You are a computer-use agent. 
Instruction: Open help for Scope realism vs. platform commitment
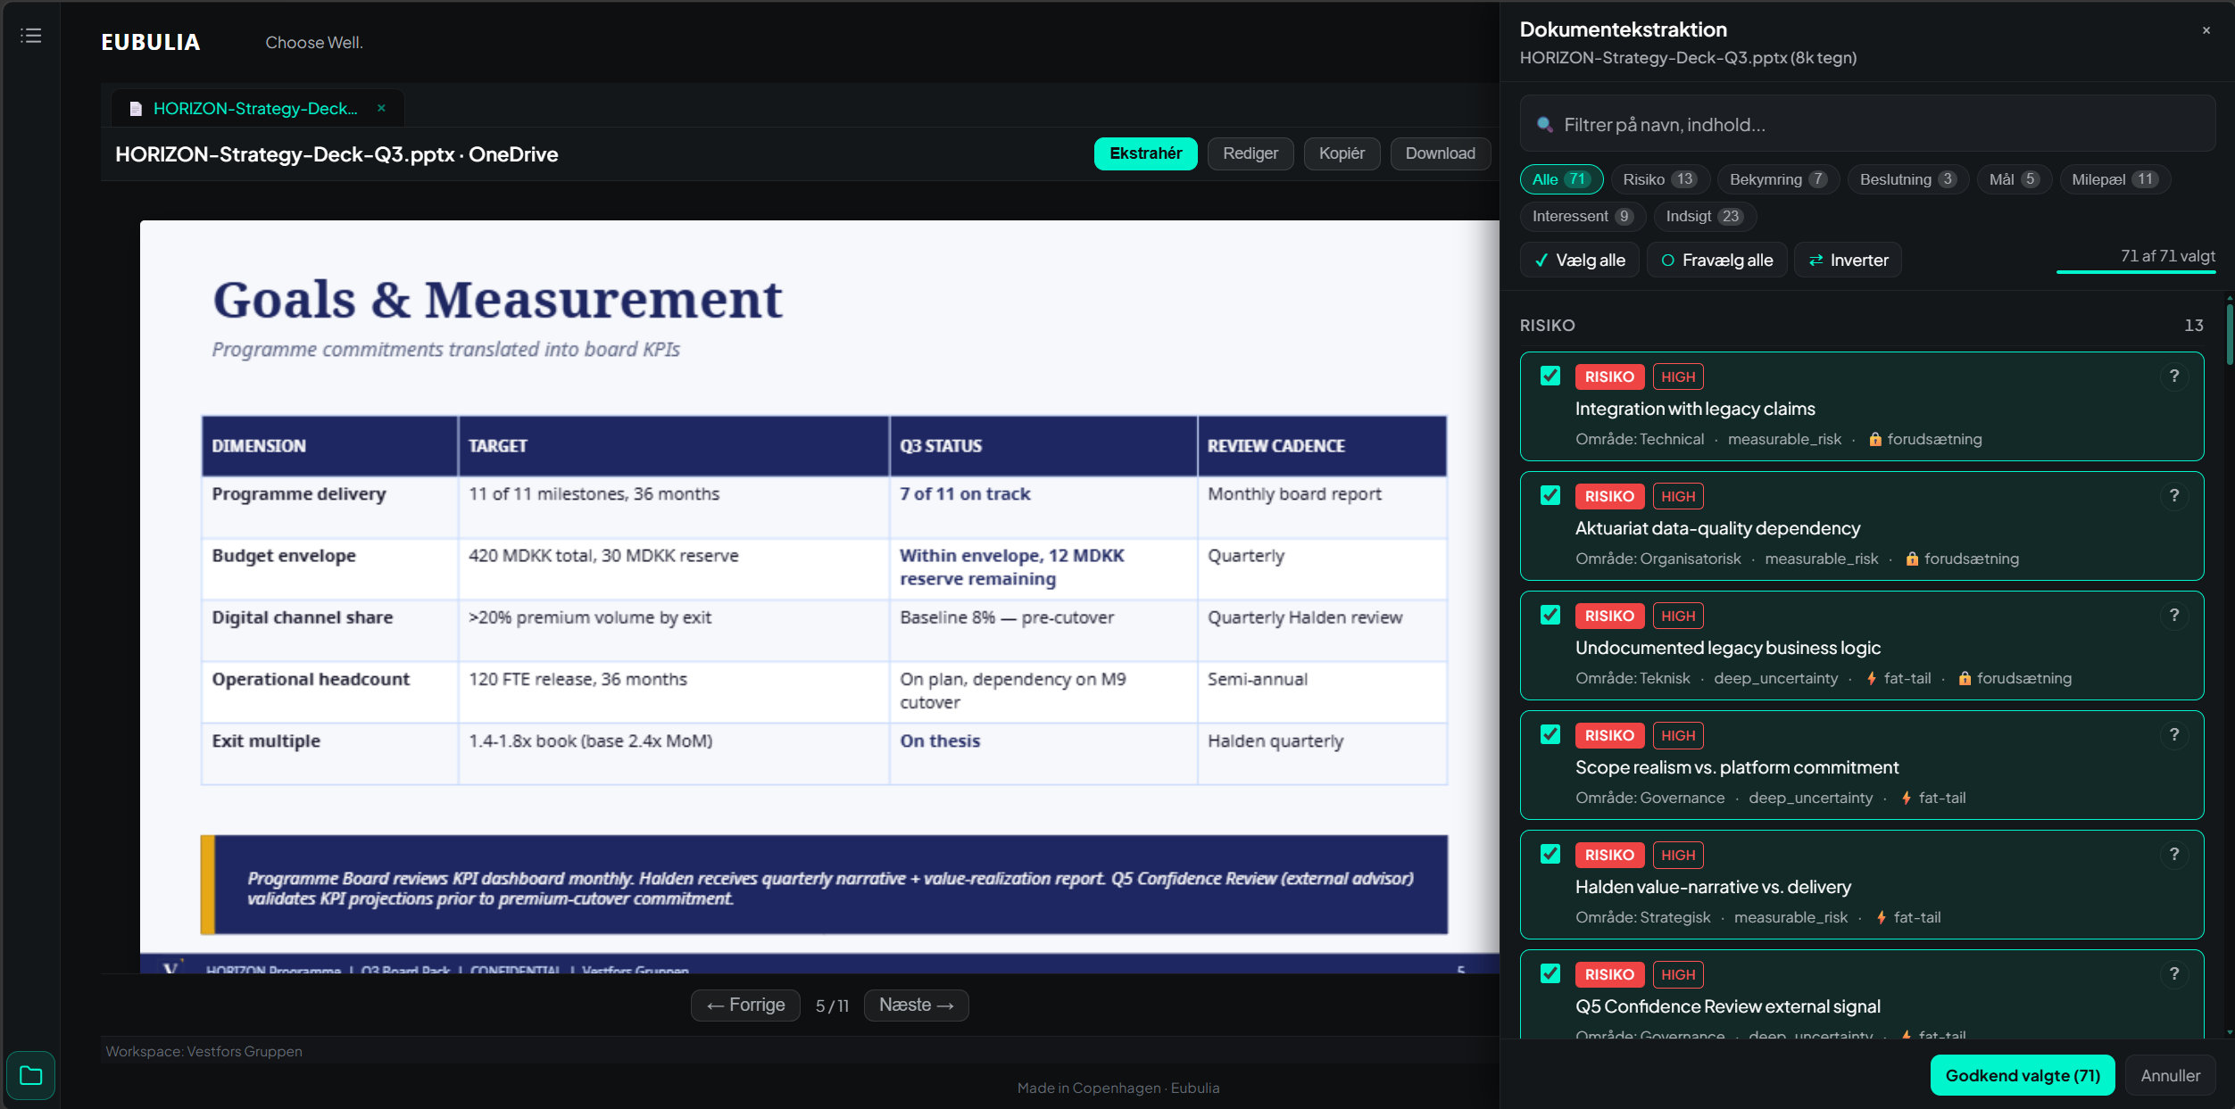pos(2174,735)
